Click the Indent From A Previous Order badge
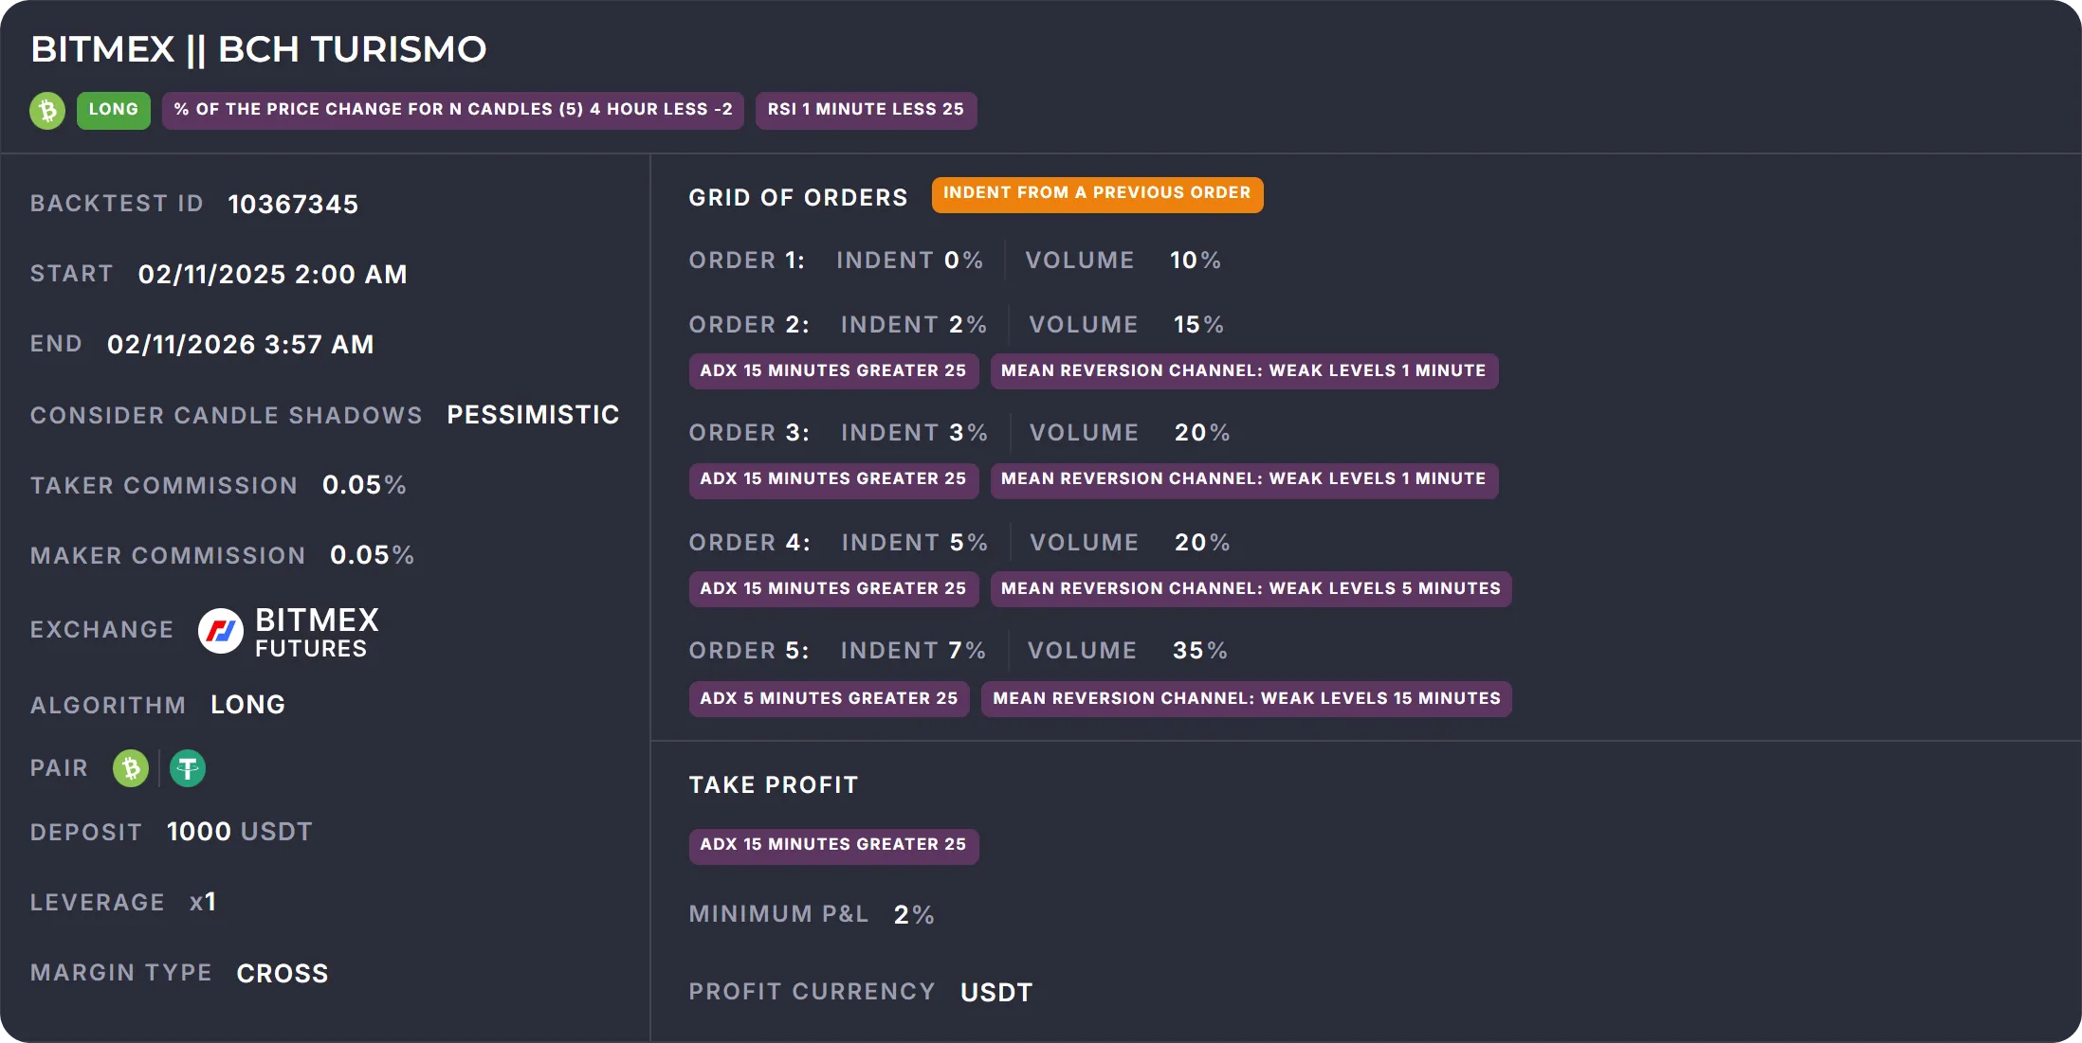 [x=1097, y=194]
